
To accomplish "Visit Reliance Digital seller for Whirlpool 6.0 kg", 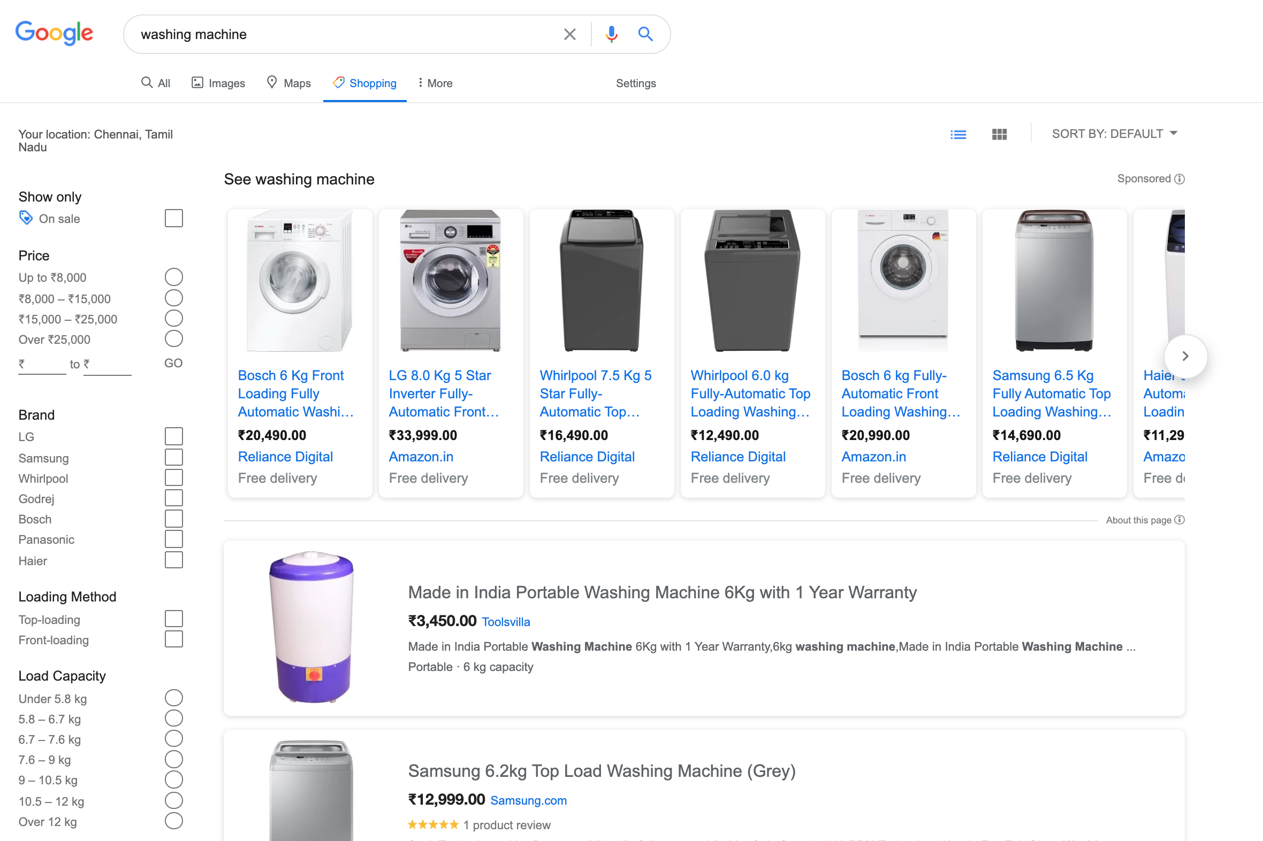I will click(x=738, y=457).
